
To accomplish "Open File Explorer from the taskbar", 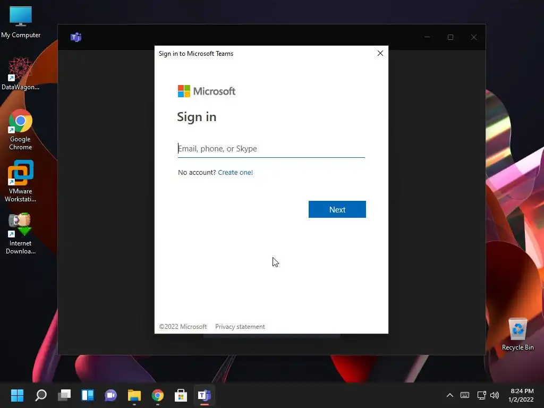I will coord(134,395).
